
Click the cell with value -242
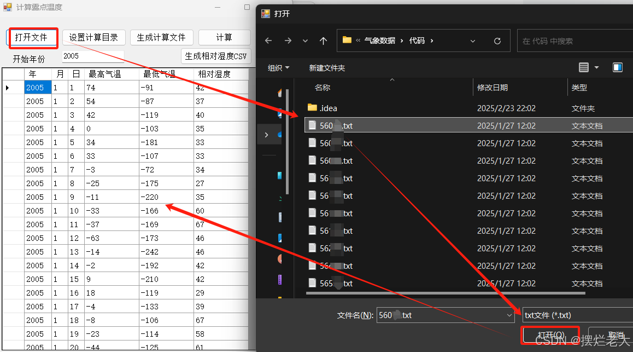166,252
